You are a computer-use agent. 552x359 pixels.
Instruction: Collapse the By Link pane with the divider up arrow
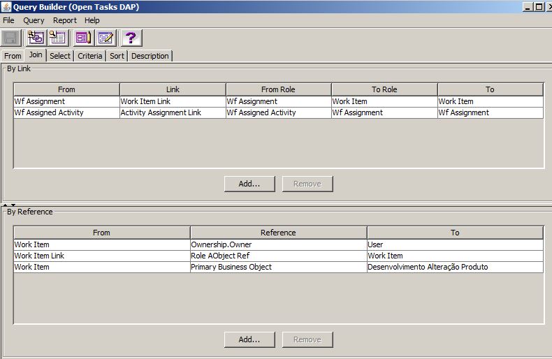point(6,205)
